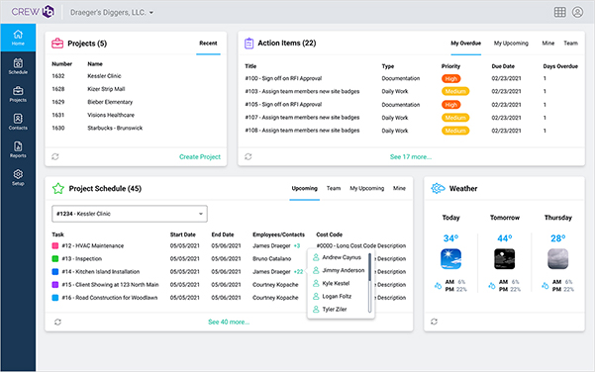Click See 40 more schedule tasks
This screenshot has height=372, width=595.
coord(229,322)
